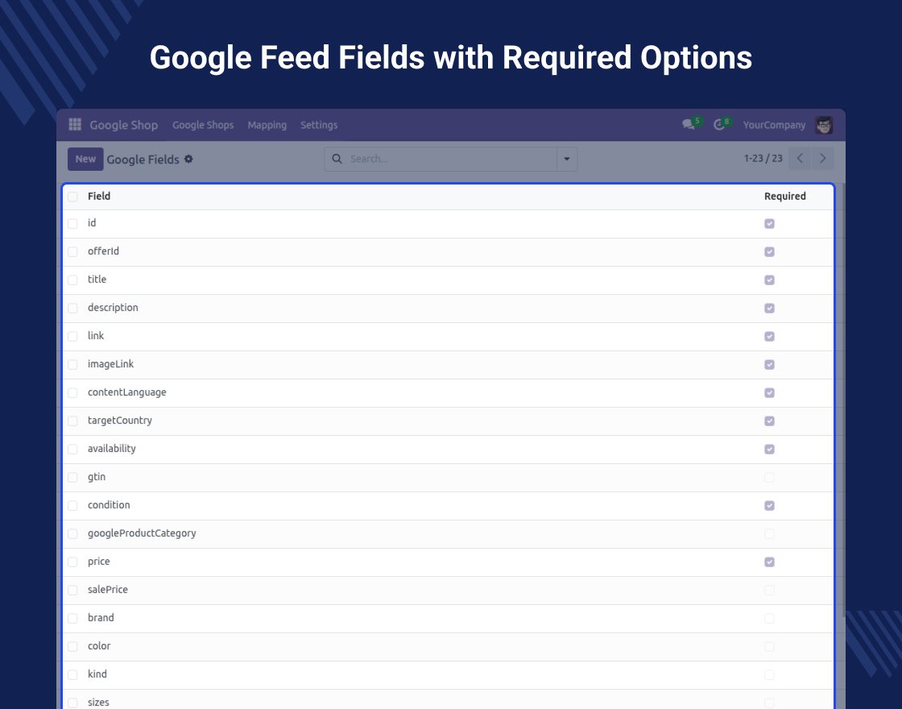Click the Google Shop app title

[124, 125]
